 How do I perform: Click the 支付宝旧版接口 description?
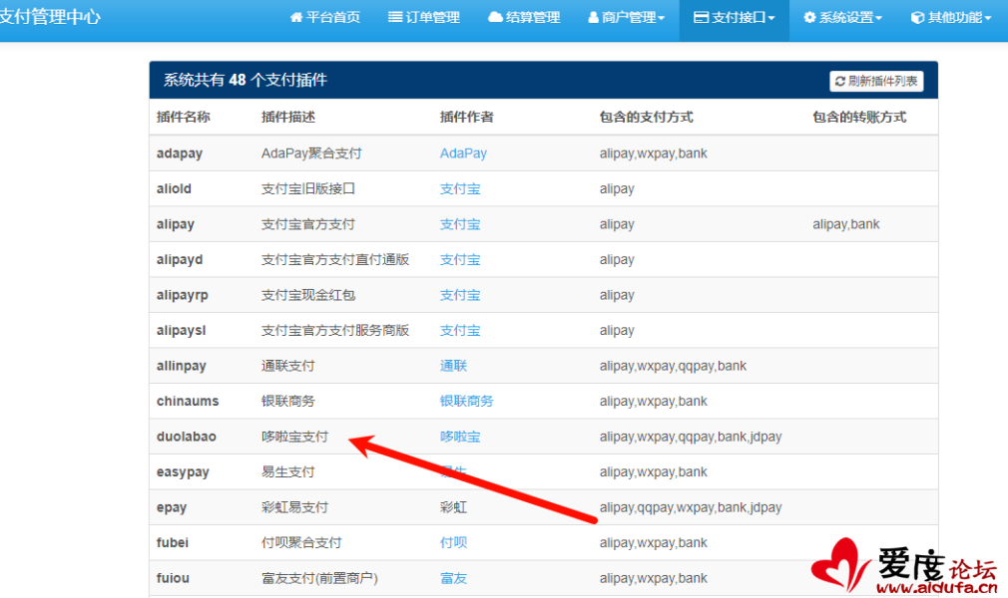(308, 188)
